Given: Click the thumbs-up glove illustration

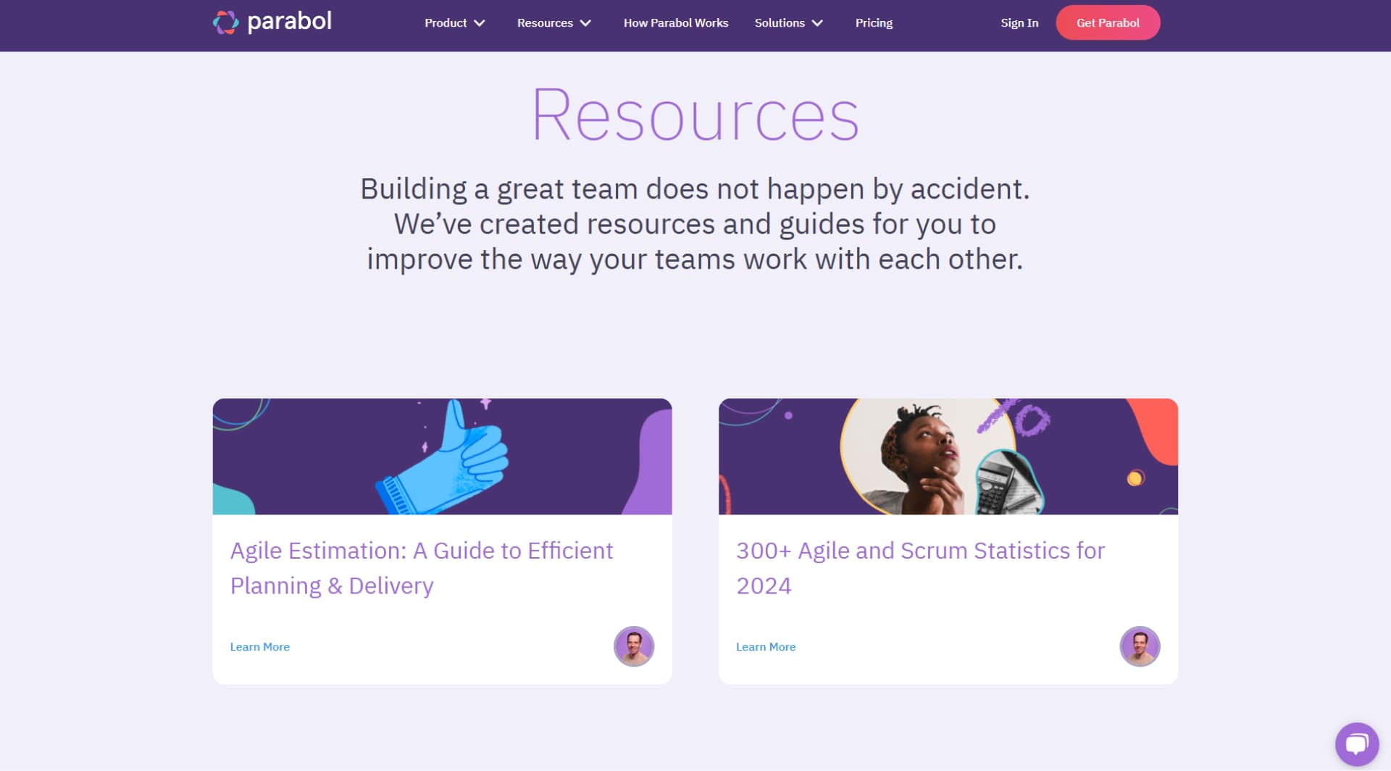Looking at the screenshot, I should coord(442,457).
